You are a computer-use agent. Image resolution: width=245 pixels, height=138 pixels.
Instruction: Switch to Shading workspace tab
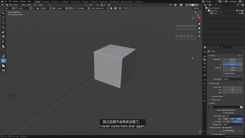pyautogui.click(x=85, y=2)
